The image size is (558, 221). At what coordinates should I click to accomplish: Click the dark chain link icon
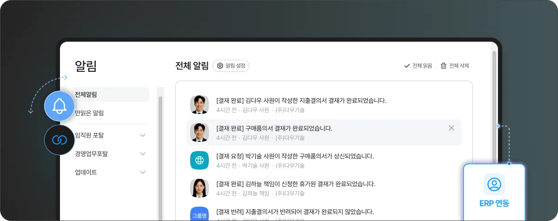(59, 139)
